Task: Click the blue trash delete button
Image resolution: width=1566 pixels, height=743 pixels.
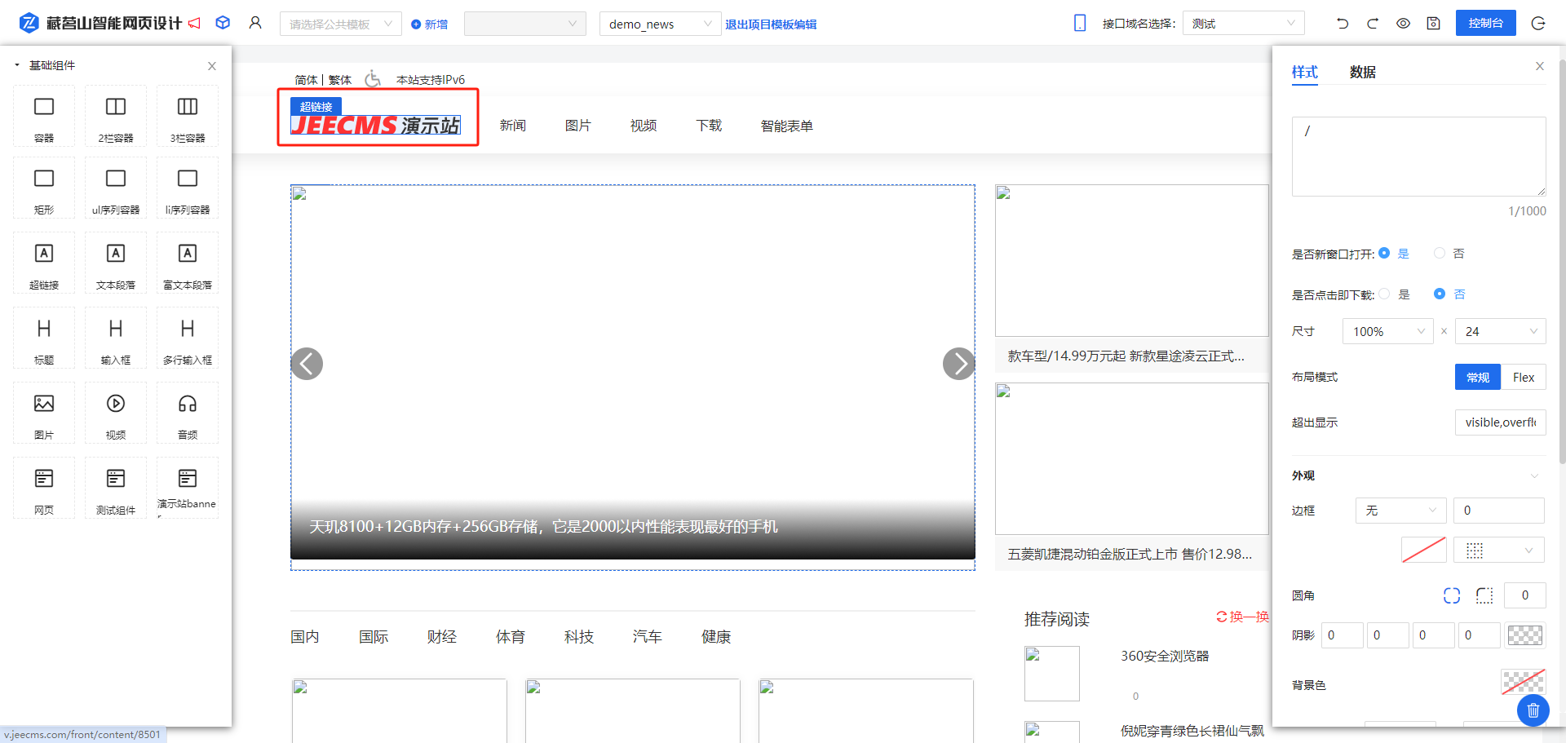Action: pyautogui.click(x=1533, y=710)
